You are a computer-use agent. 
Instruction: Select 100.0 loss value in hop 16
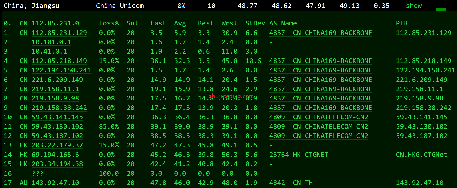click(109, 174)
